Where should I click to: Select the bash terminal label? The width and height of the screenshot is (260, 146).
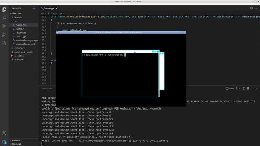pos(230,88)
